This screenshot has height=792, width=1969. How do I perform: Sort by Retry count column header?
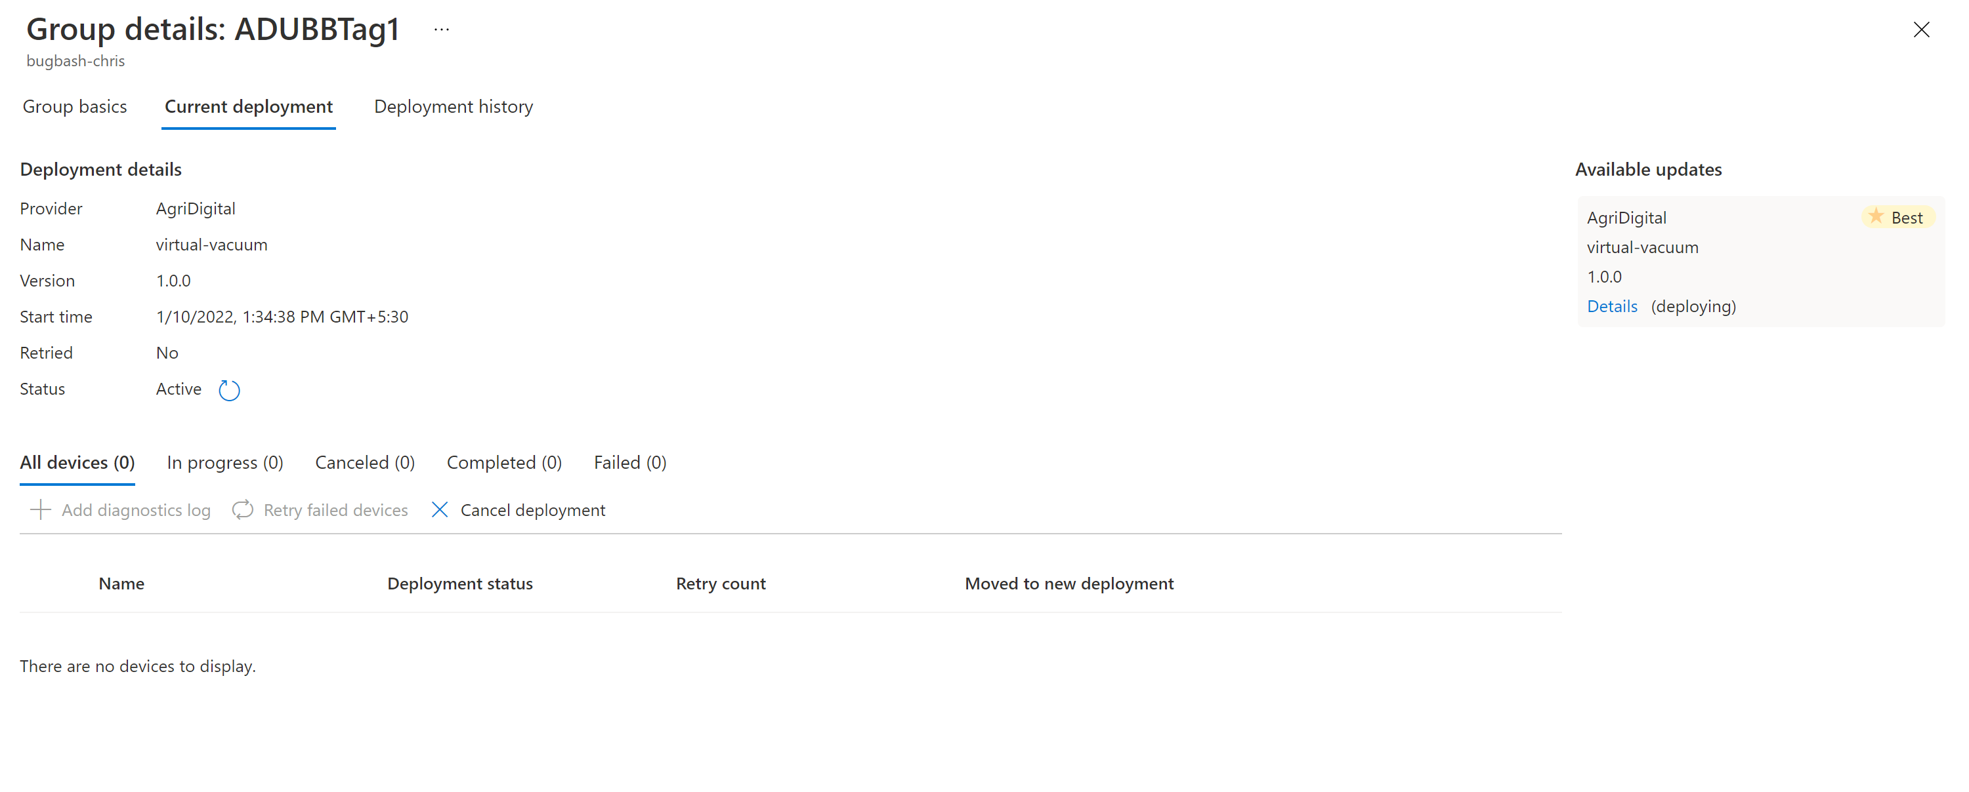[x=720, y=584]
